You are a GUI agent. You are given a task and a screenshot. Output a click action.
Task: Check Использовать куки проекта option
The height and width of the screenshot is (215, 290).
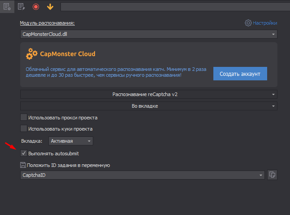(x=24, y=128)
